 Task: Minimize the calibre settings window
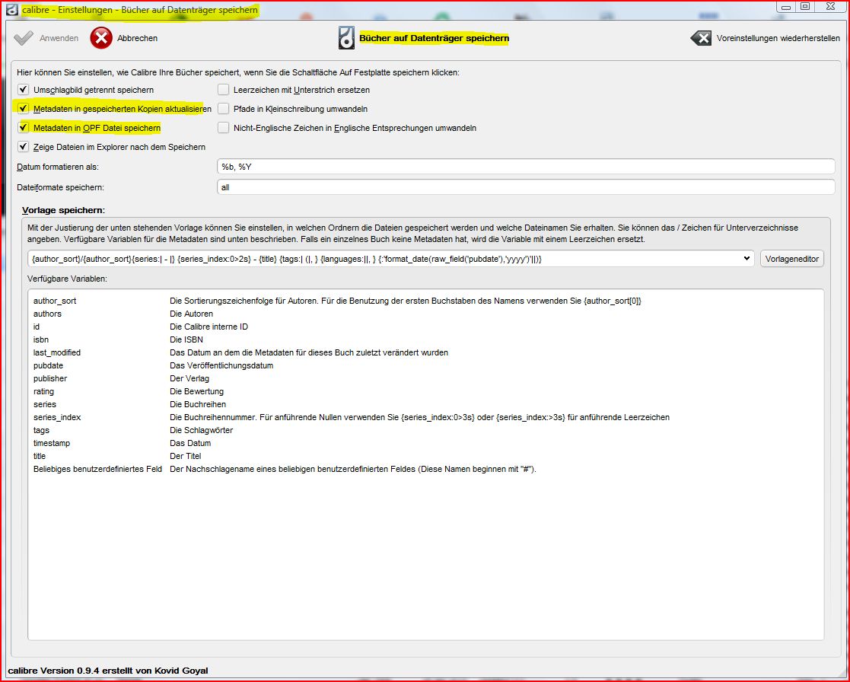tap(787, 7)
